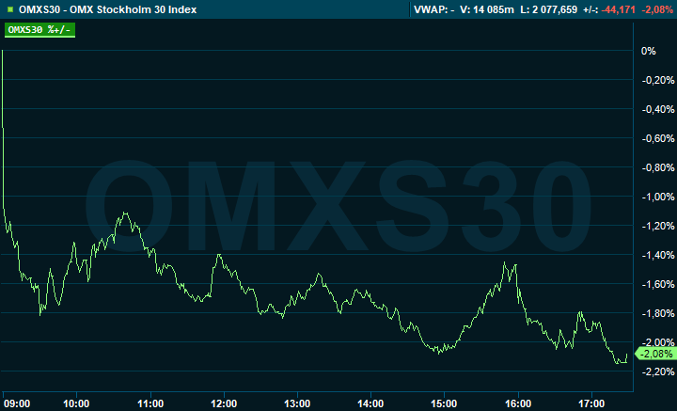Click the current value tag '-2,08%' on axis
This screenshot has height=411, width=677.
point(655,354)
